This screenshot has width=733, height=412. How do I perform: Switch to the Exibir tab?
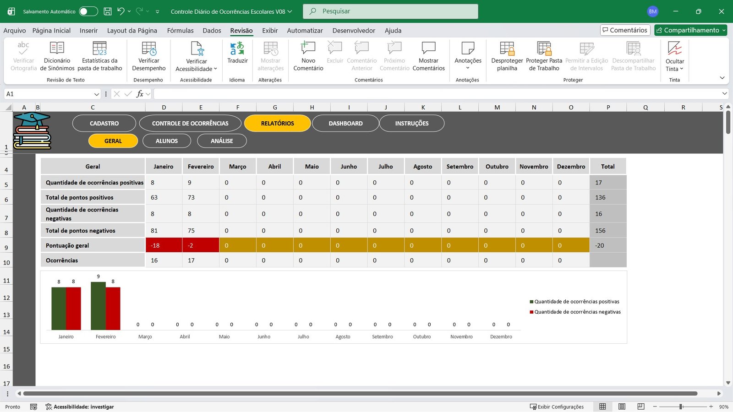[270, 31]
